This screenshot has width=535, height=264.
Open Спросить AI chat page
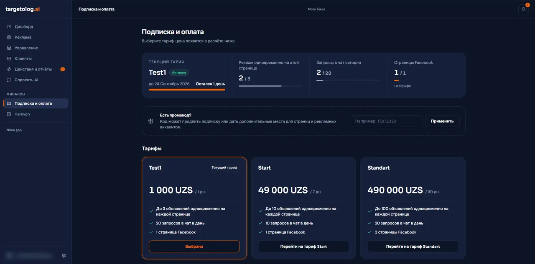click(x=36, y=80)
